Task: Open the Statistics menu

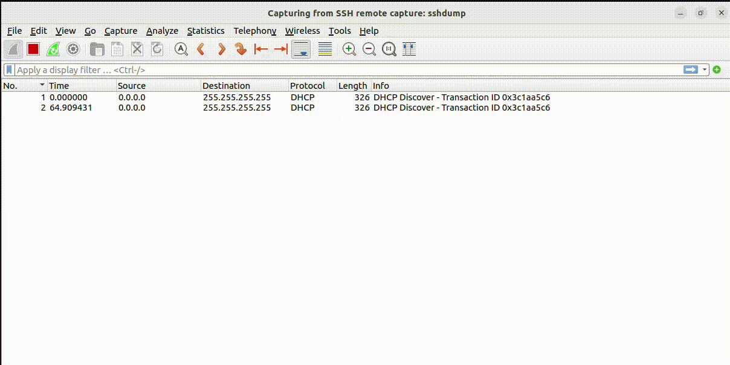Action: coord(205,31)
